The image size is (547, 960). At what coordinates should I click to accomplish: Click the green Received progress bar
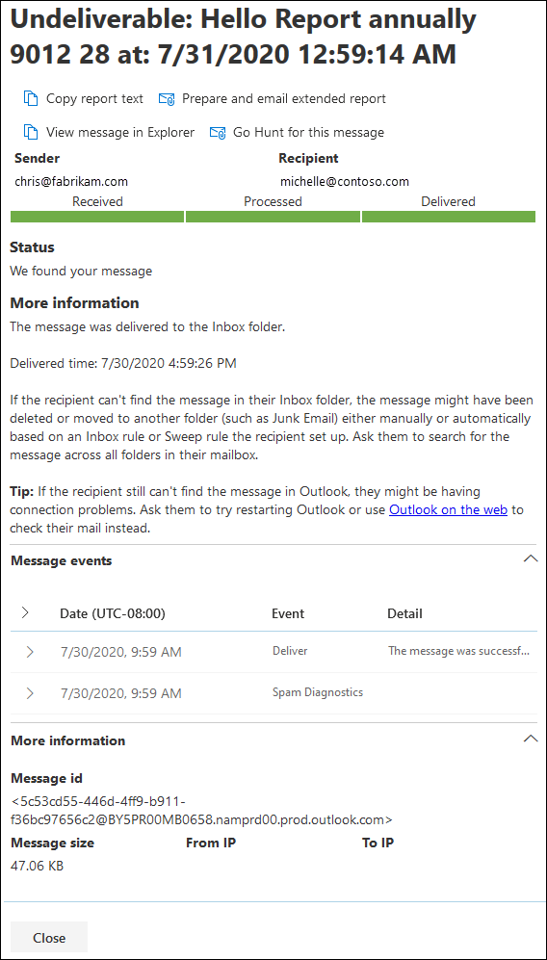tap(97, 217)
